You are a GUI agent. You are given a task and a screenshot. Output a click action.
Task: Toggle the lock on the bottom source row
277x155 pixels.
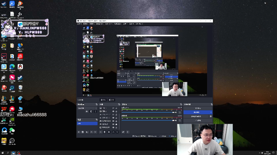(x=116, y=127)
